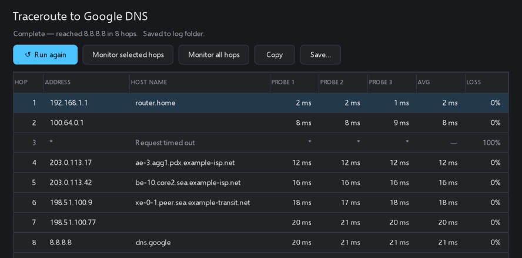
Task: Click the Traceroute to Google DNS title
Action: (80, 16)
